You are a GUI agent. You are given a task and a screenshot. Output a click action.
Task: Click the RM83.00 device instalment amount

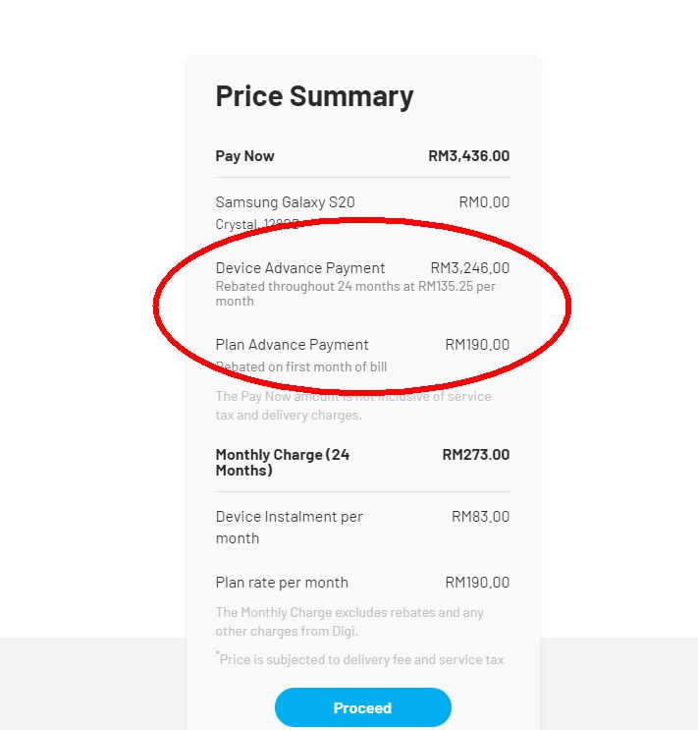click(480, 517)
